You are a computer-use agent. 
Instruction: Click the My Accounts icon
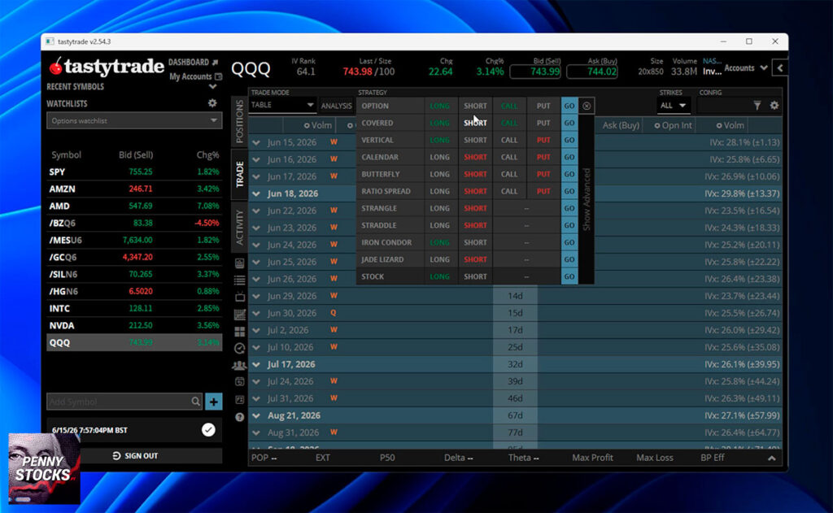(218, 77)
